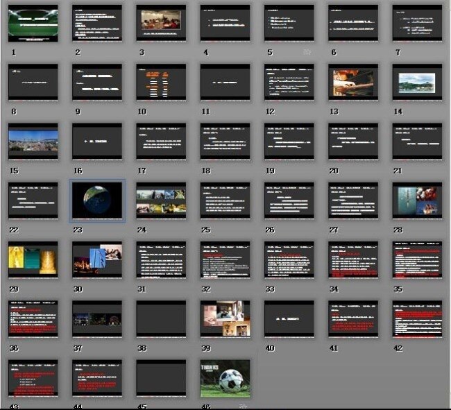The width and height of the screenshot is (451, 410).
Task: Select blank slide 45 thumbnail
Action: pyautogui.click(x=161, y=378)
